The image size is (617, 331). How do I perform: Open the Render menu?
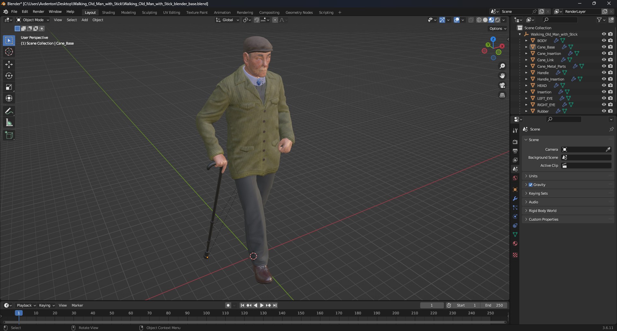[38, 12]
